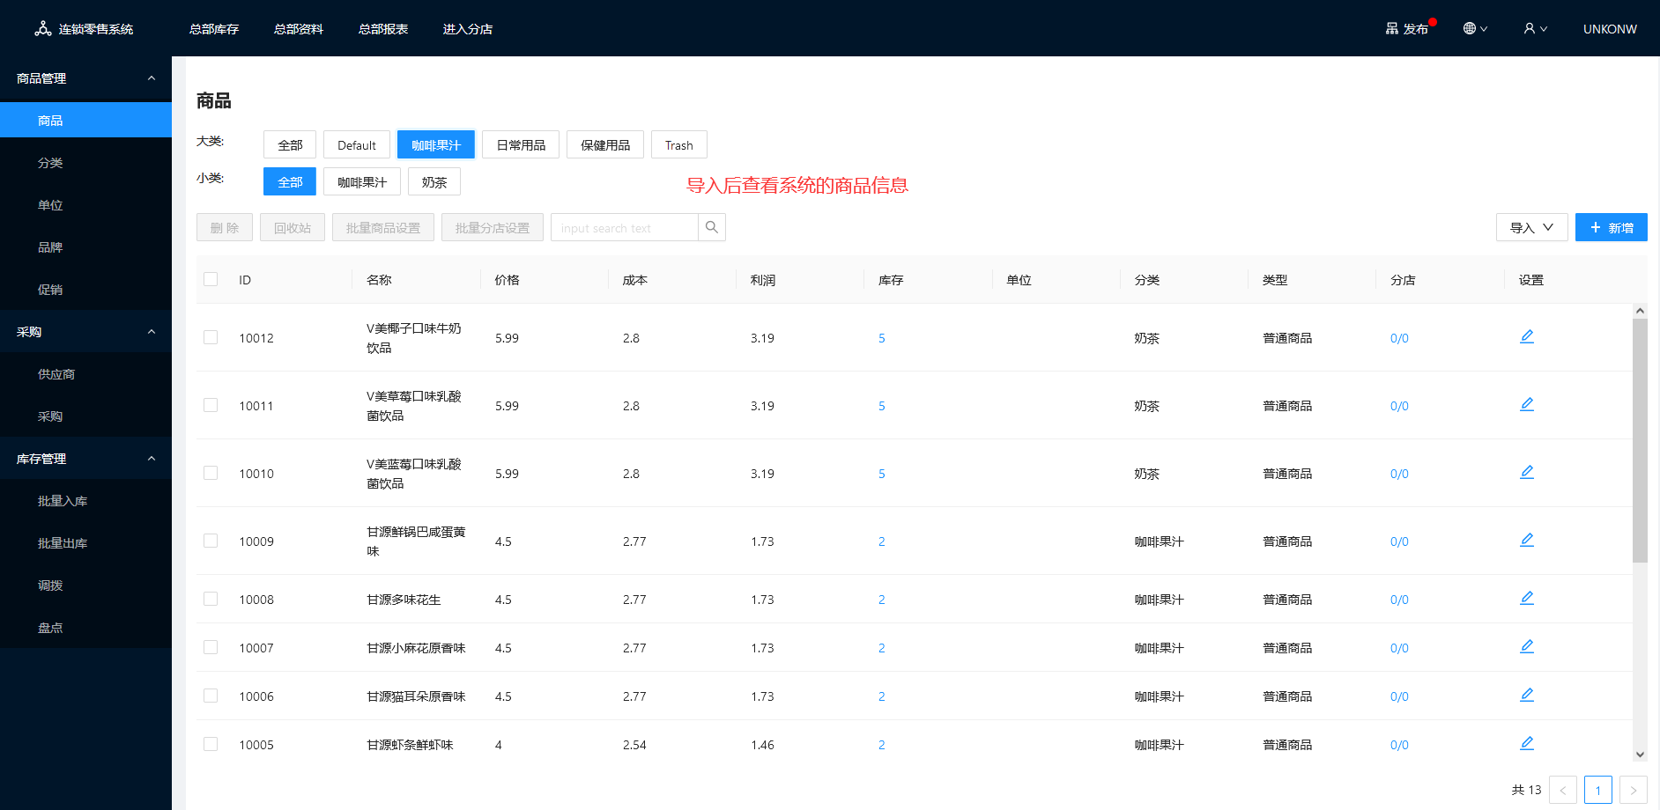Screen dimensions: 1660x810
Task: Click the 删除 delete button
Action: pyautogui.click(x=225, y=227)
